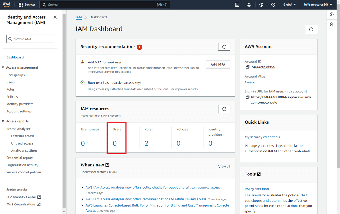Open What's new external link icon
The image size is (340, 214).
pos(107,165)
